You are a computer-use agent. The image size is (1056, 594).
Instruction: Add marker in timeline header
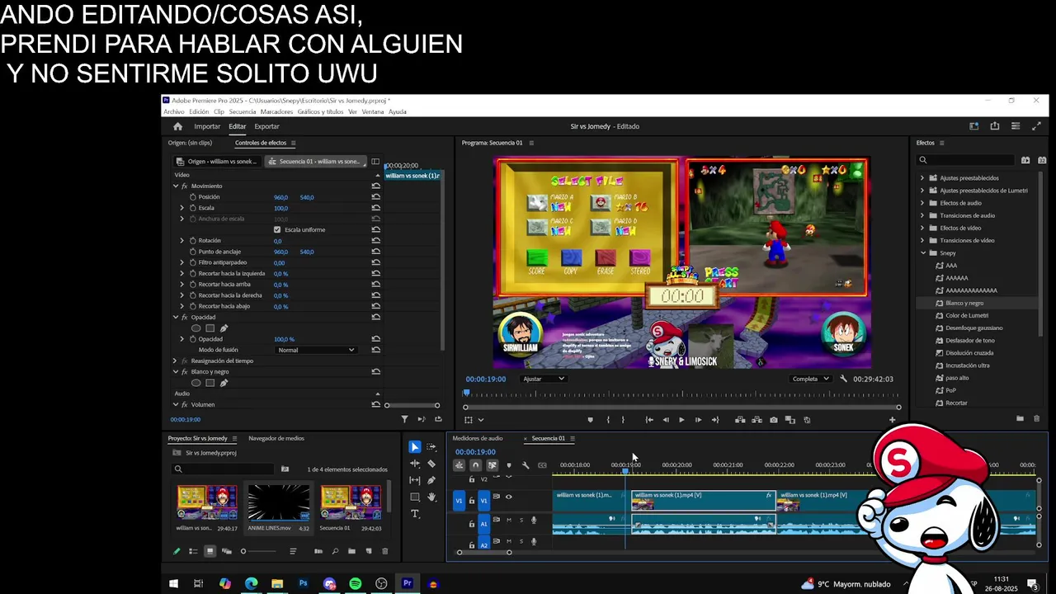pos(508,465)
